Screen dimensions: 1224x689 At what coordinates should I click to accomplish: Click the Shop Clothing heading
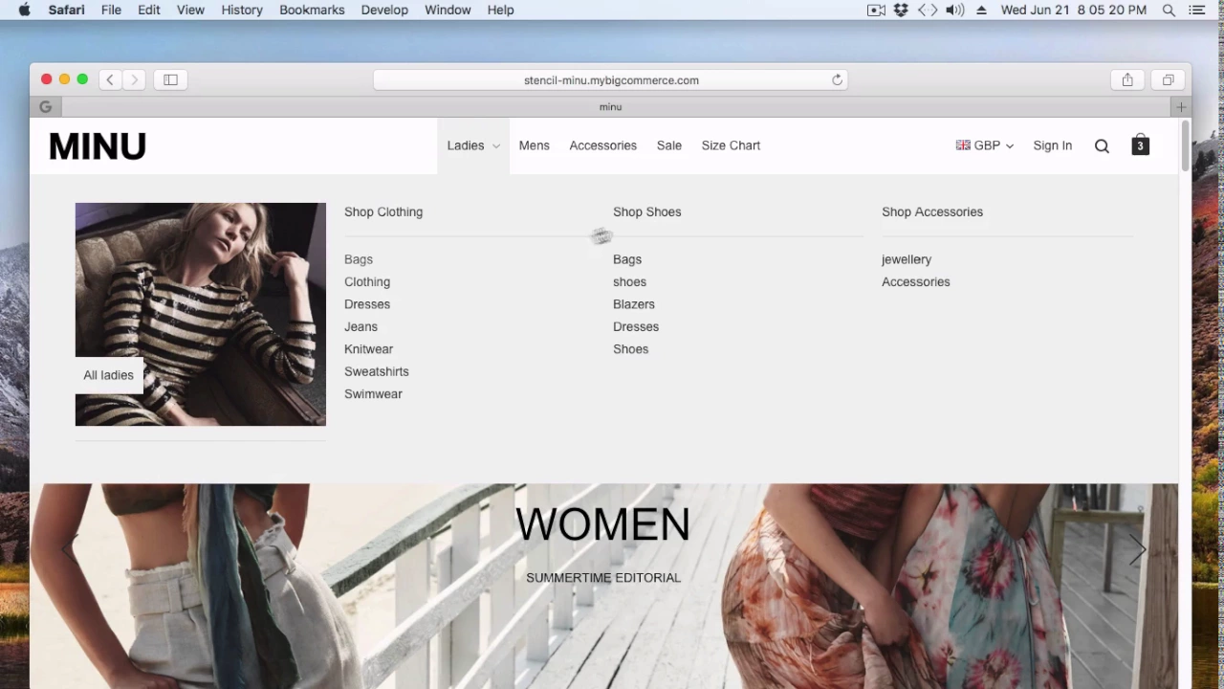[x=383, y=211]
